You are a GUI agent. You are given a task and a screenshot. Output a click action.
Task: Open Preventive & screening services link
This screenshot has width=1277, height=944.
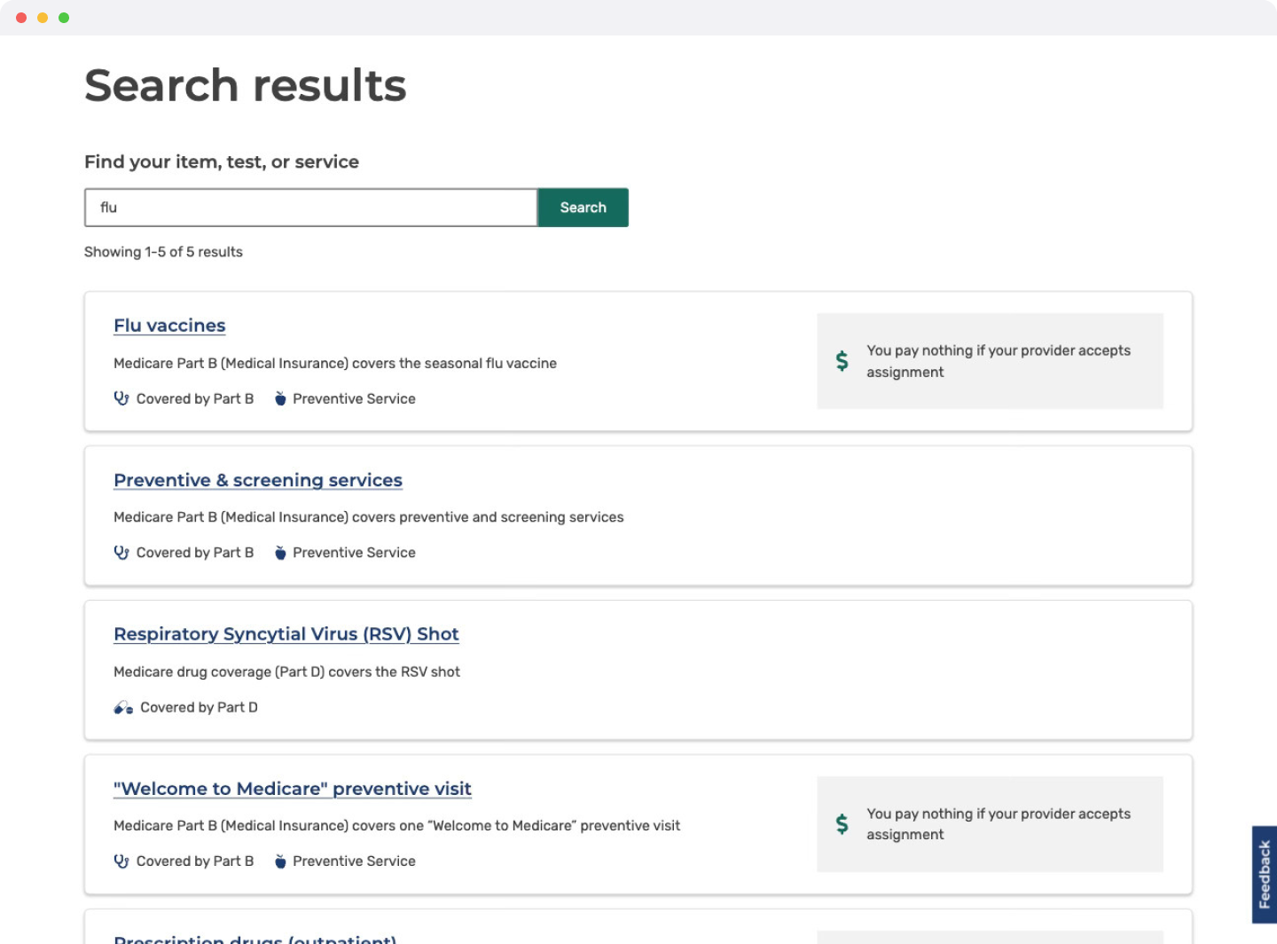[258, 480]
